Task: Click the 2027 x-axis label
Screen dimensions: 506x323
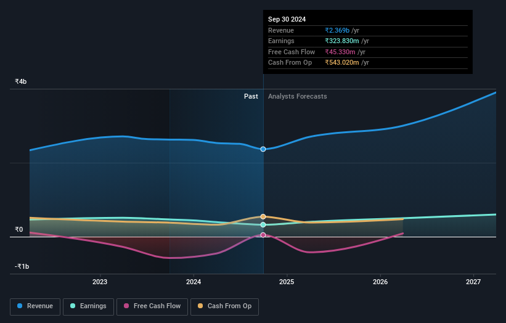Action: 473,282
